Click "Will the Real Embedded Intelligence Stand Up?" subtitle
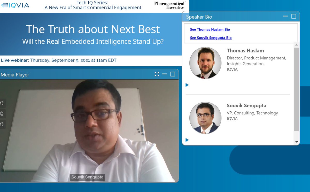 pos(93,41)
